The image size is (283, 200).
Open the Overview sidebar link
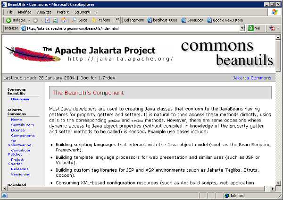(x=20, y=99)
